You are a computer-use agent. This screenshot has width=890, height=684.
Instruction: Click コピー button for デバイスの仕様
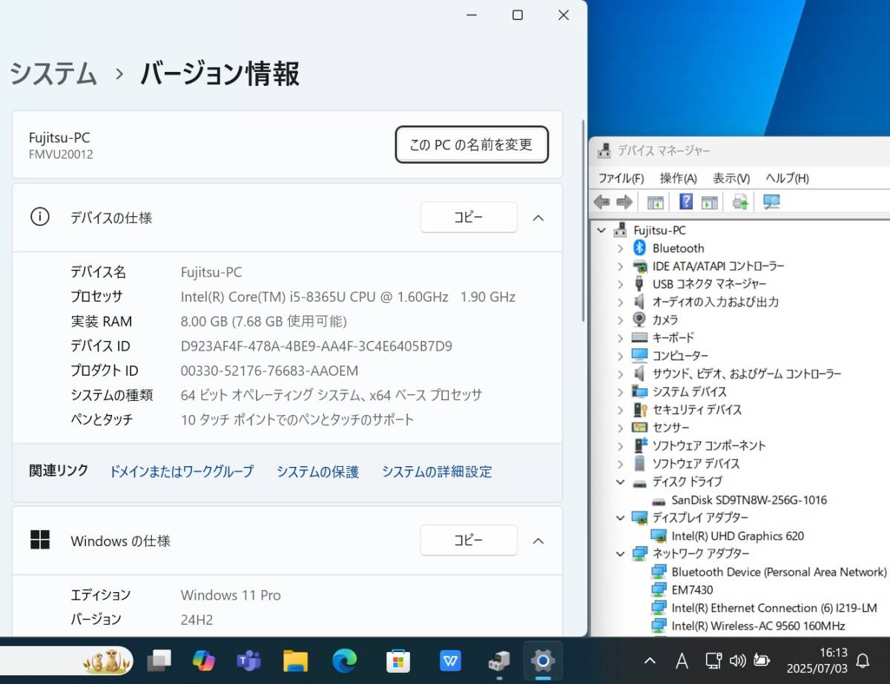pos(469,217)
